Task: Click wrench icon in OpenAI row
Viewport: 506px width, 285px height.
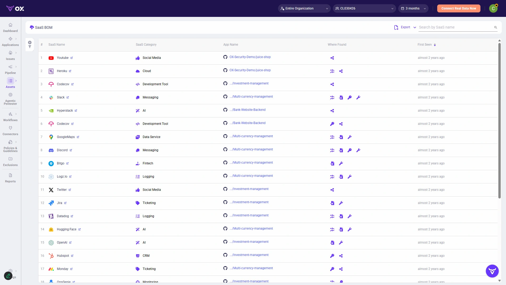Action: click(341, 243)
